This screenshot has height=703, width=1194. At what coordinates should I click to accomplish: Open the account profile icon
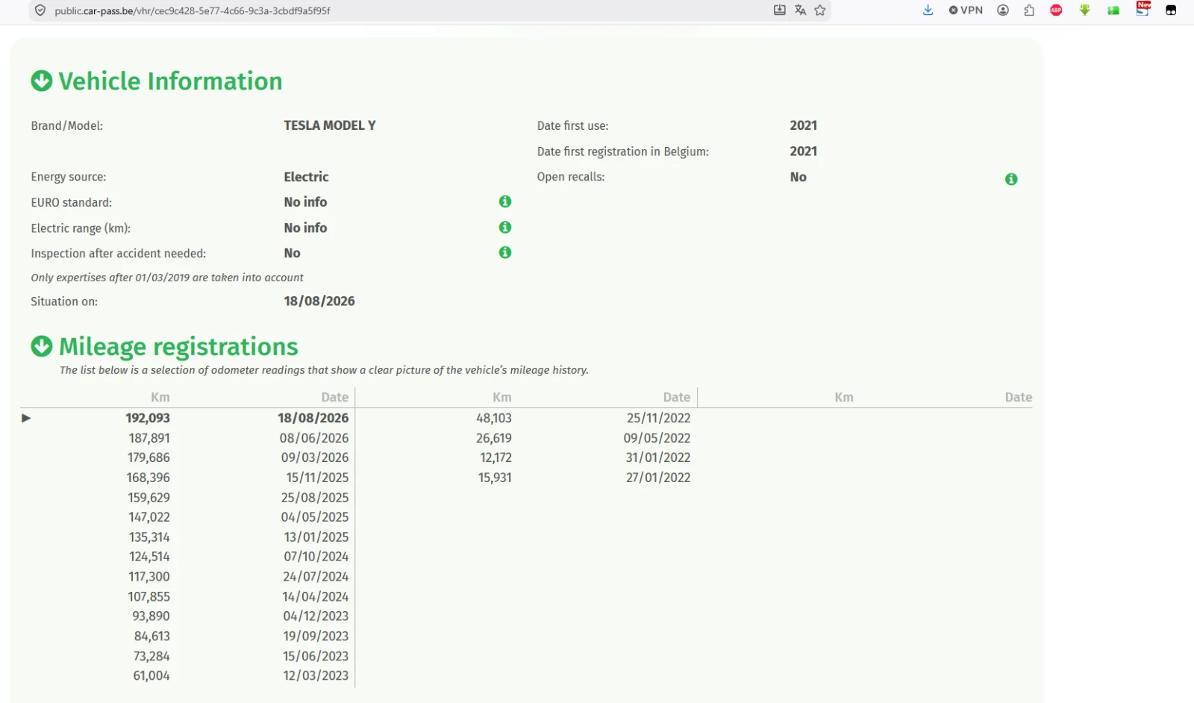(1003, 10)
